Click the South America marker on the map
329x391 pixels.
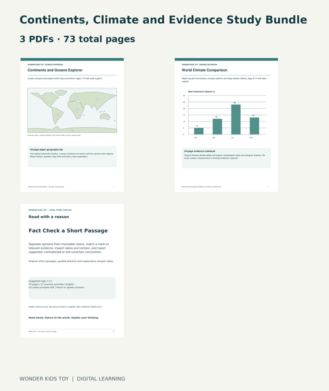tap(57, 116)
